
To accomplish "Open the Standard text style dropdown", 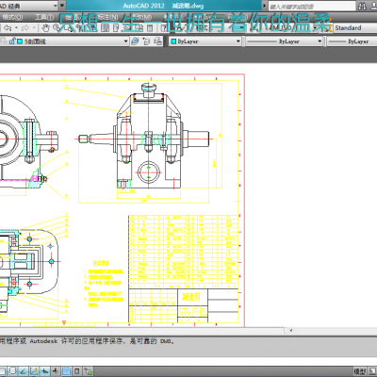I will pyautogui.click(x=355, y=28).
